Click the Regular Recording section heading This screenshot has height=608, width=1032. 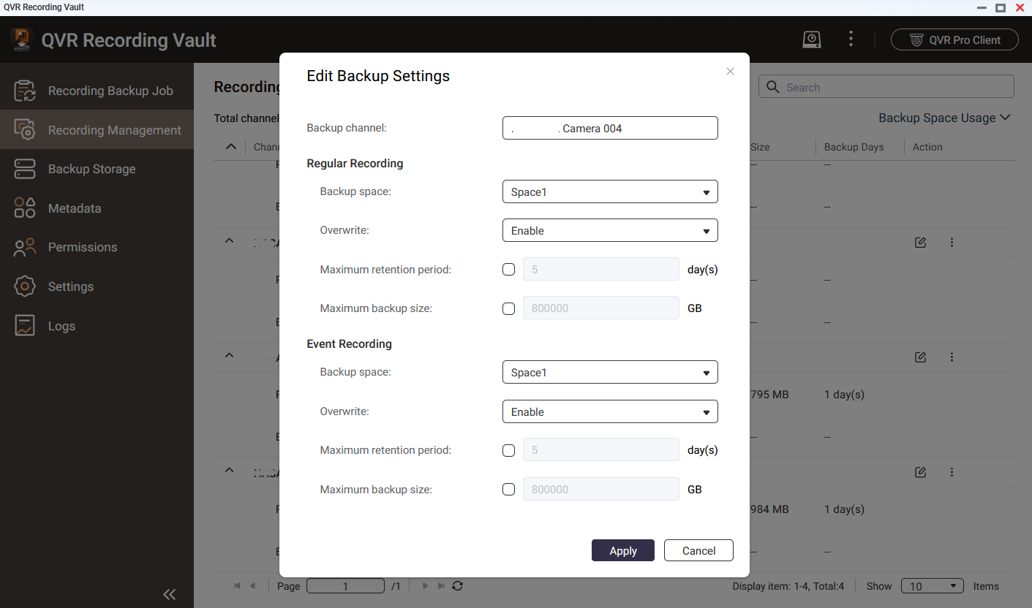pyautogui.click(x=355, y=163)
